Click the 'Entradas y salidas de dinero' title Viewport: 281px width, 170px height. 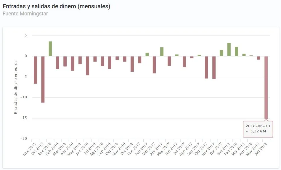(56, 6)
